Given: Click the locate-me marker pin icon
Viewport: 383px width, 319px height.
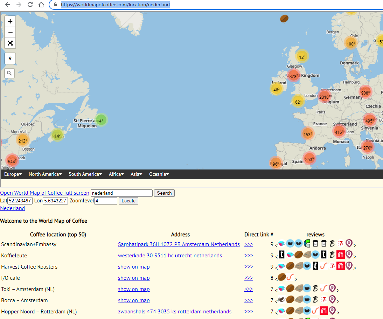Looking at the screenshot, I should pyautogui.click(x=10, y=58).
